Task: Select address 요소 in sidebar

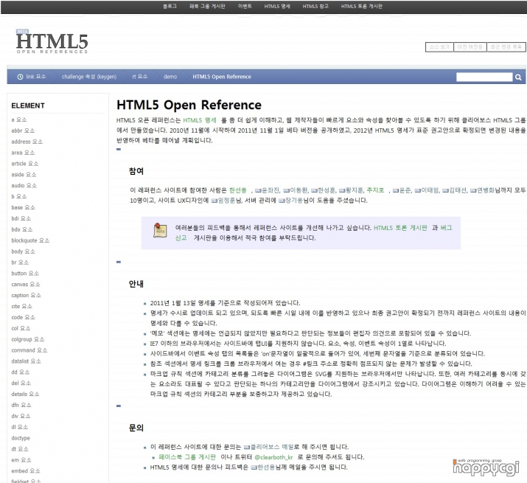Action: [27, 142]
